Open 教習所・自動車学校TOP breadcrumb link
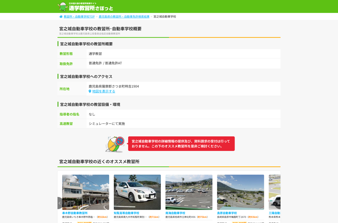338x223 pixels. coord(79,17)
